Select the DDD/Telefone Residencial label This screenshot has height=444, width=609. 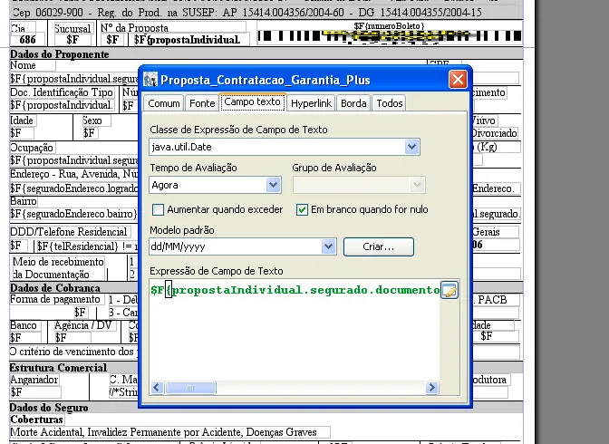(x=69, y=232)
